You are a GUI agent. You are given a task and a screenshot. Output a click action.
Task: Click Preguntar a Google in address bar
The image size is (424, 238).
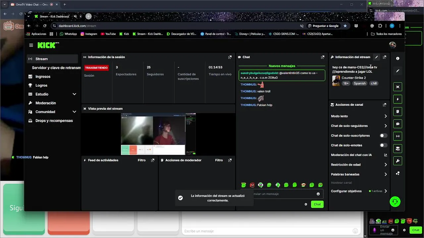(323, 26)
